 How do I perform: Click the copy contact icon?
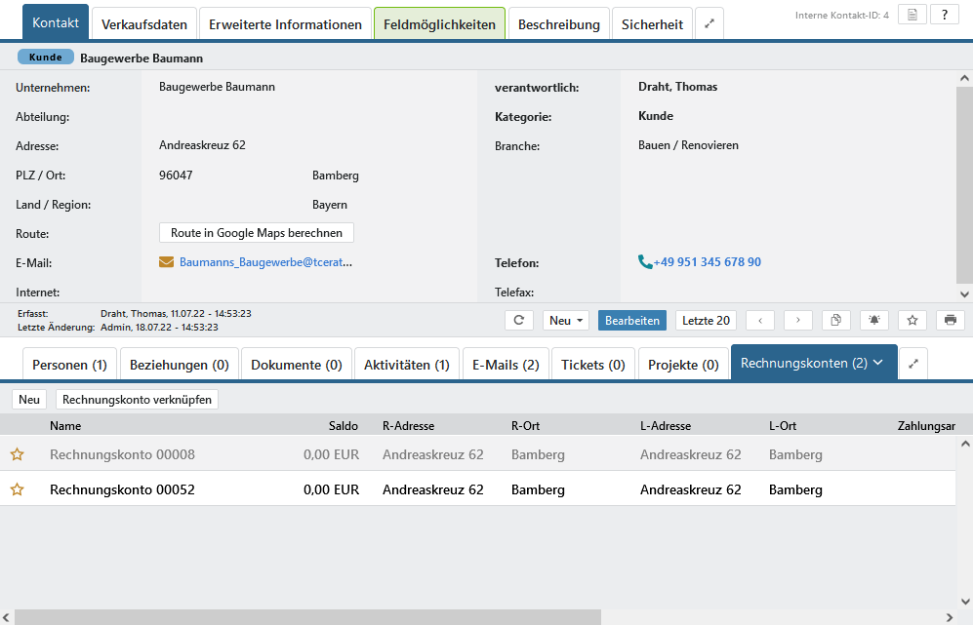coord(835,321)
